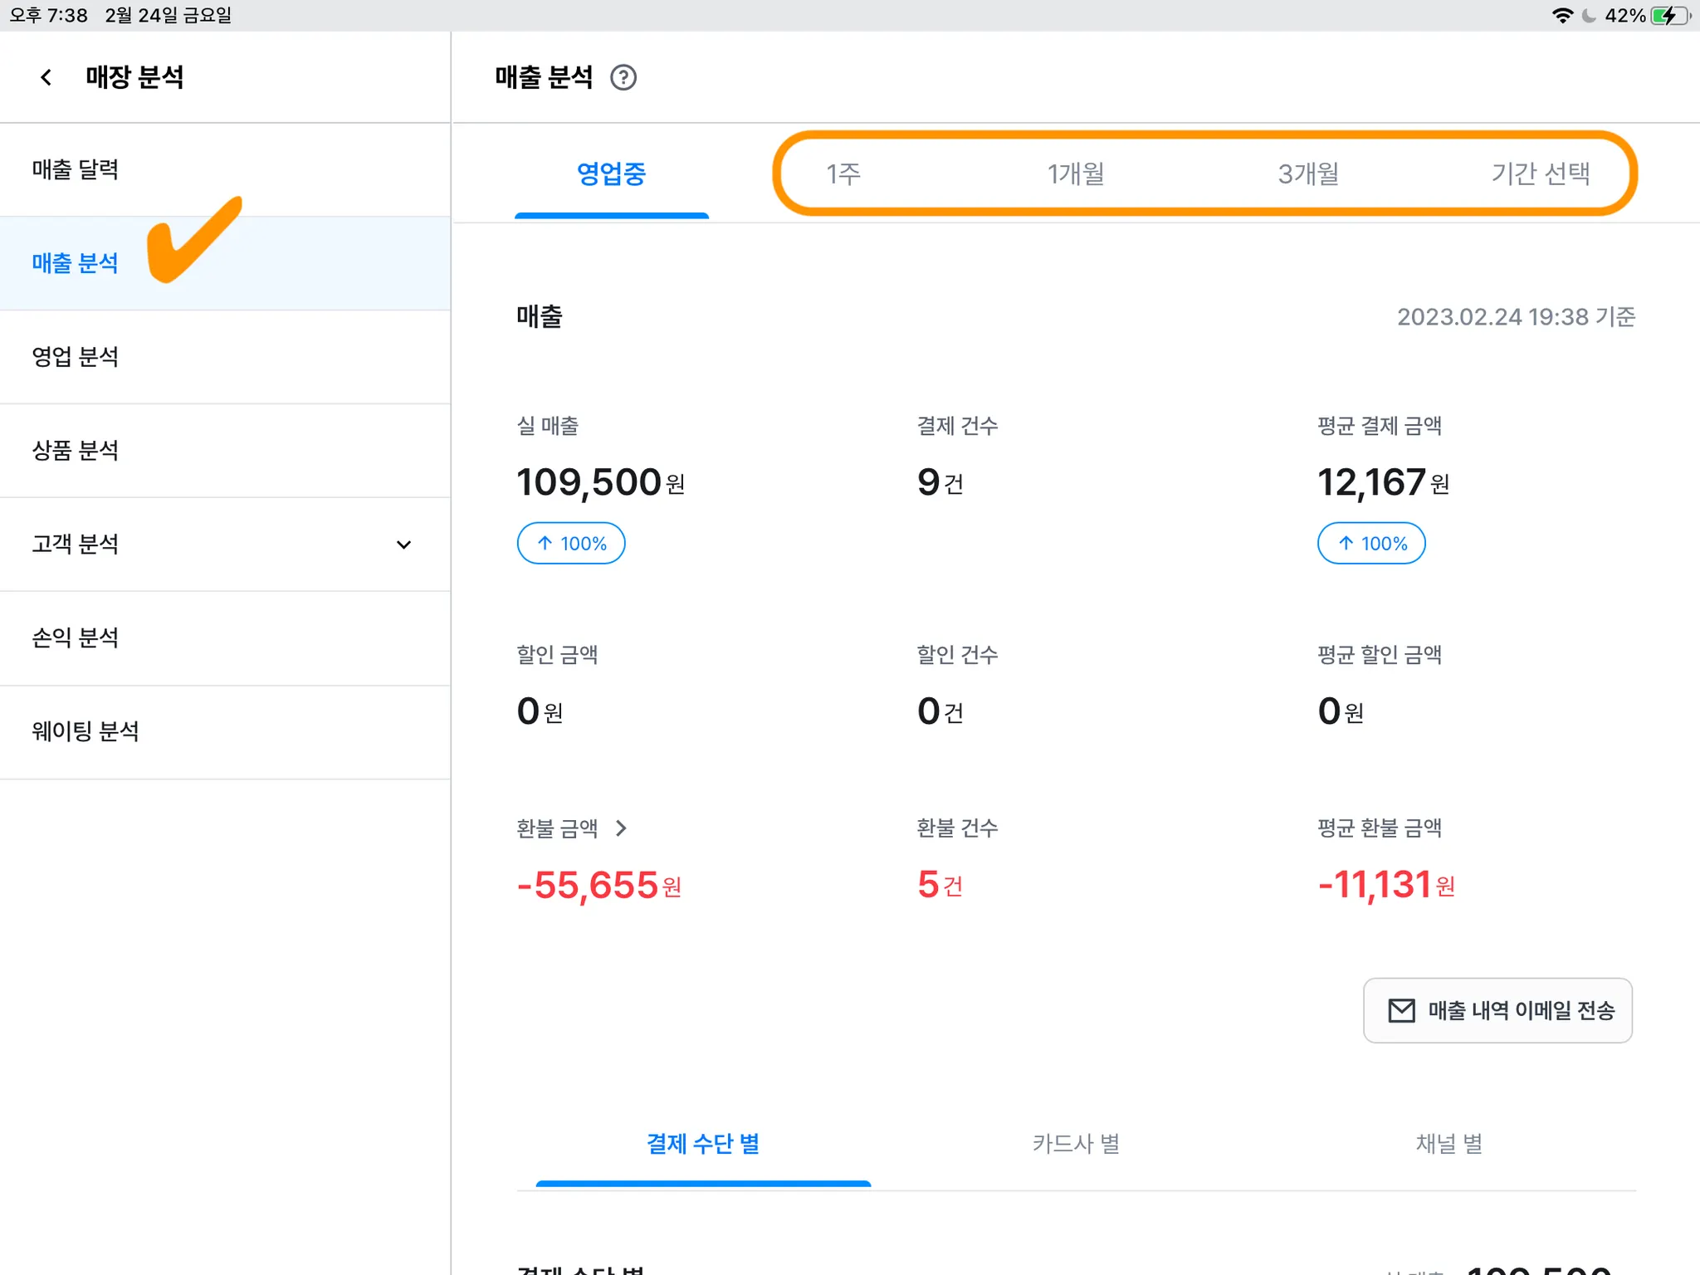Select the 영업중 tab
Image resolution: width=1700 pixels, height=1275 pixels.
click(x=612, y=173)
